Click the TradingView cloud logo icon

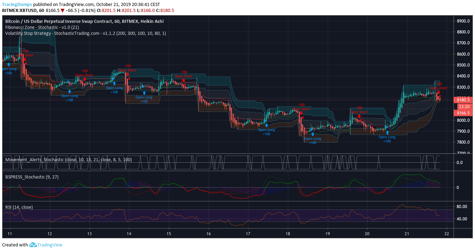pyautogui.click(x=33, y=245)
